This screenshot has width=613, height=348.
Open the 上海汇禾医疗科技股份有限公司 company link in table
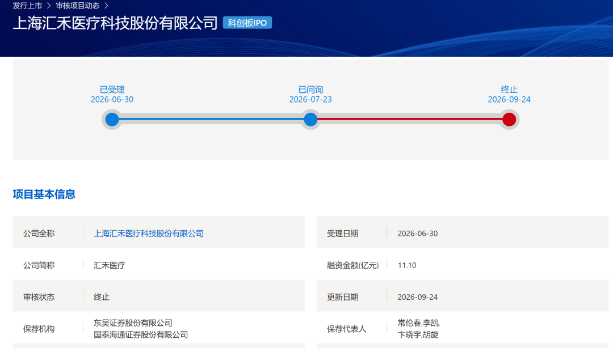(149, 234)
